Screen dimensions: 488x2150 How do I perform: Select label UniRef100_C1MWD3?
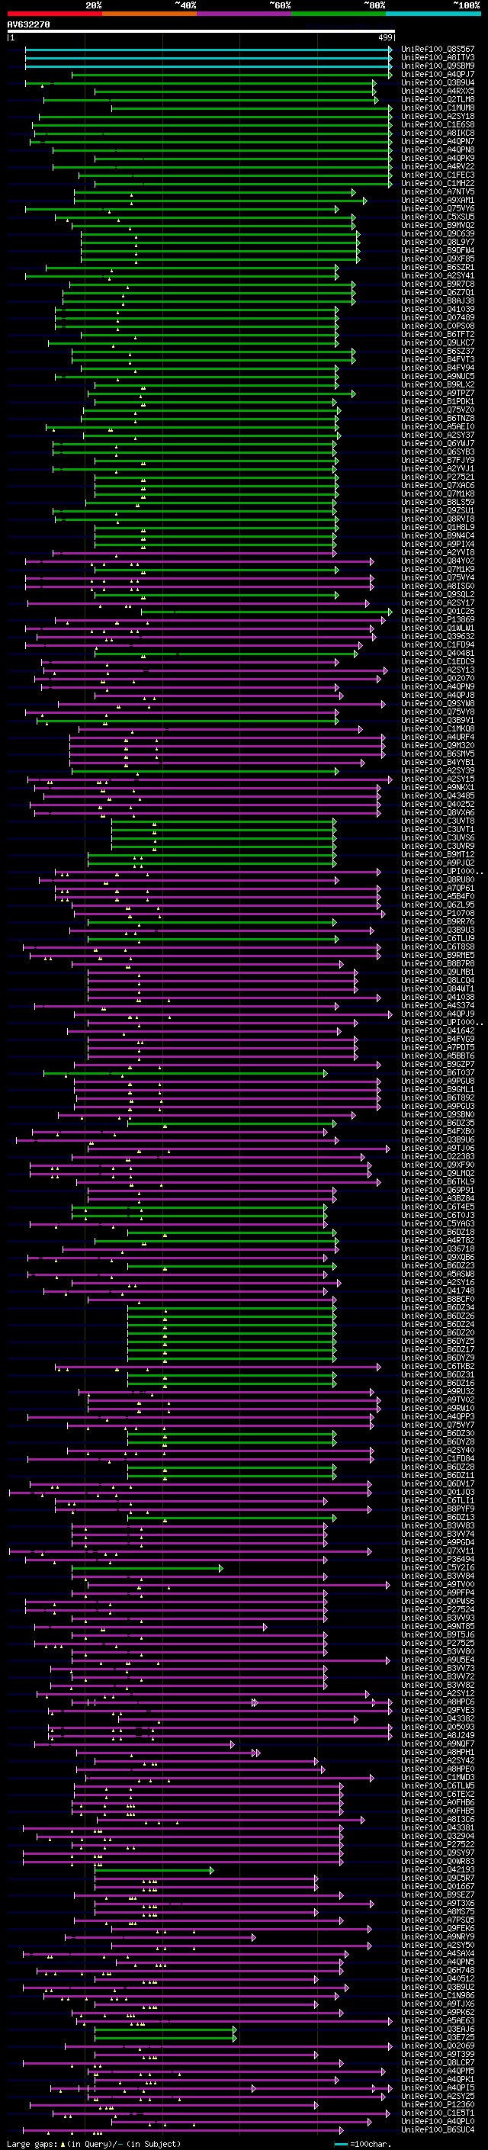point(438,1778)
